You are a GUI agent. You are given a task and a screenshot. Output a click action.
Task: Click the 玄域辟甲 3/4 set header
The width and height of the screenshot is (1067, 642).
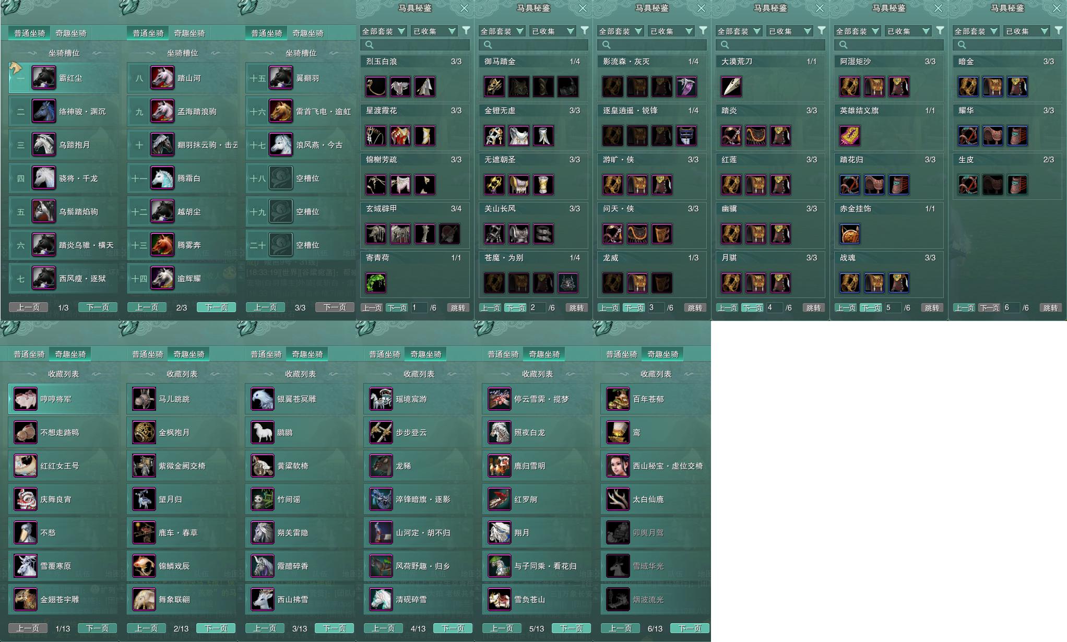[415, 209]
